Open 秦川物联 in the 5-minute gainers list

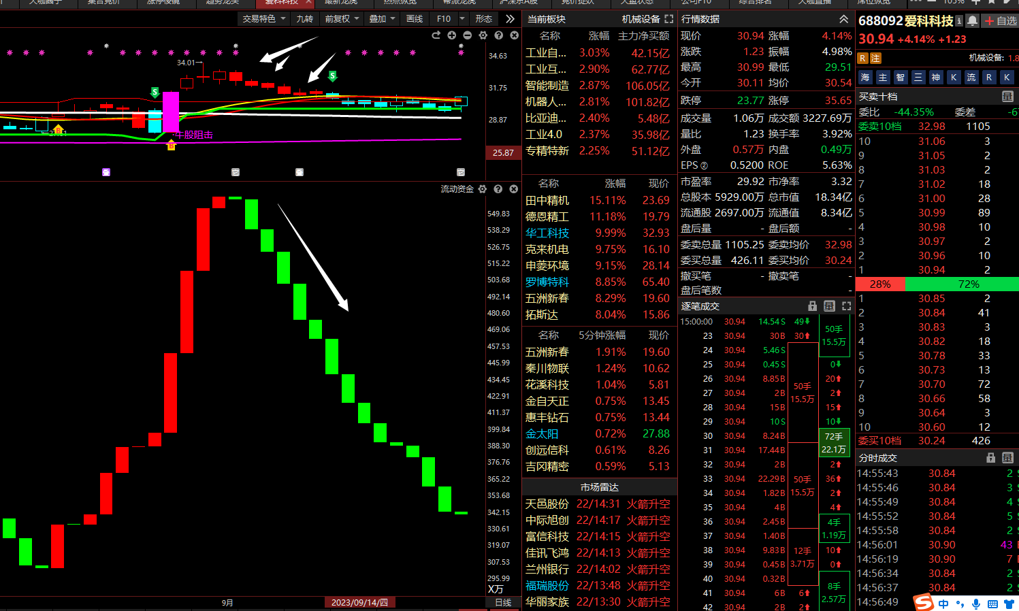(x=599, y=369)
